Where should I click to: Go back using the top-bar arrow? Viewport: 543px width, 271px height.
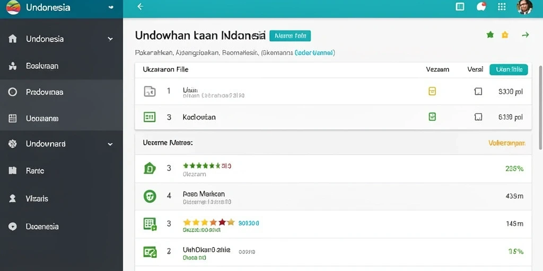pyautogui.click(x=140, y=6)
